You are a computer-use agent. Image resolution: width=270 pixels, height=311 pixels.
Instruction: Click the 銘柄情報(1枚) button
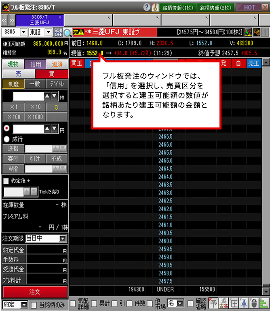click(178, 8)
